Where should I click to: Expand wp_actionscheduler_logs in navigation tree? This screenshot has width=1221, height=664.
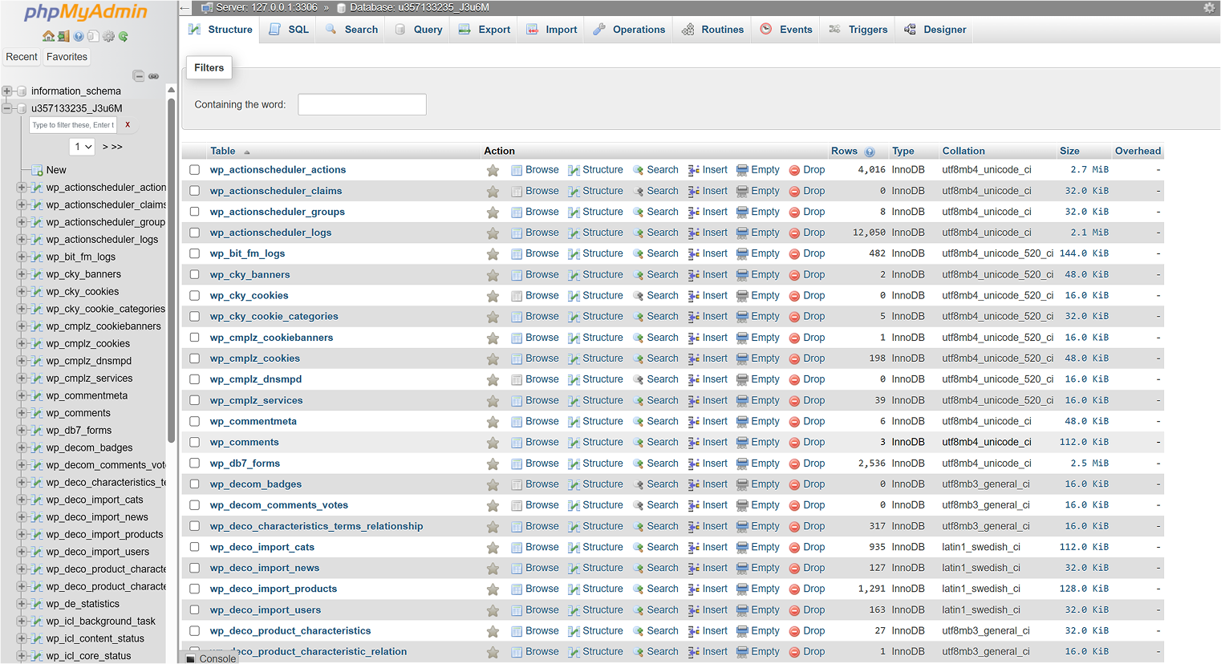point(22,240)
